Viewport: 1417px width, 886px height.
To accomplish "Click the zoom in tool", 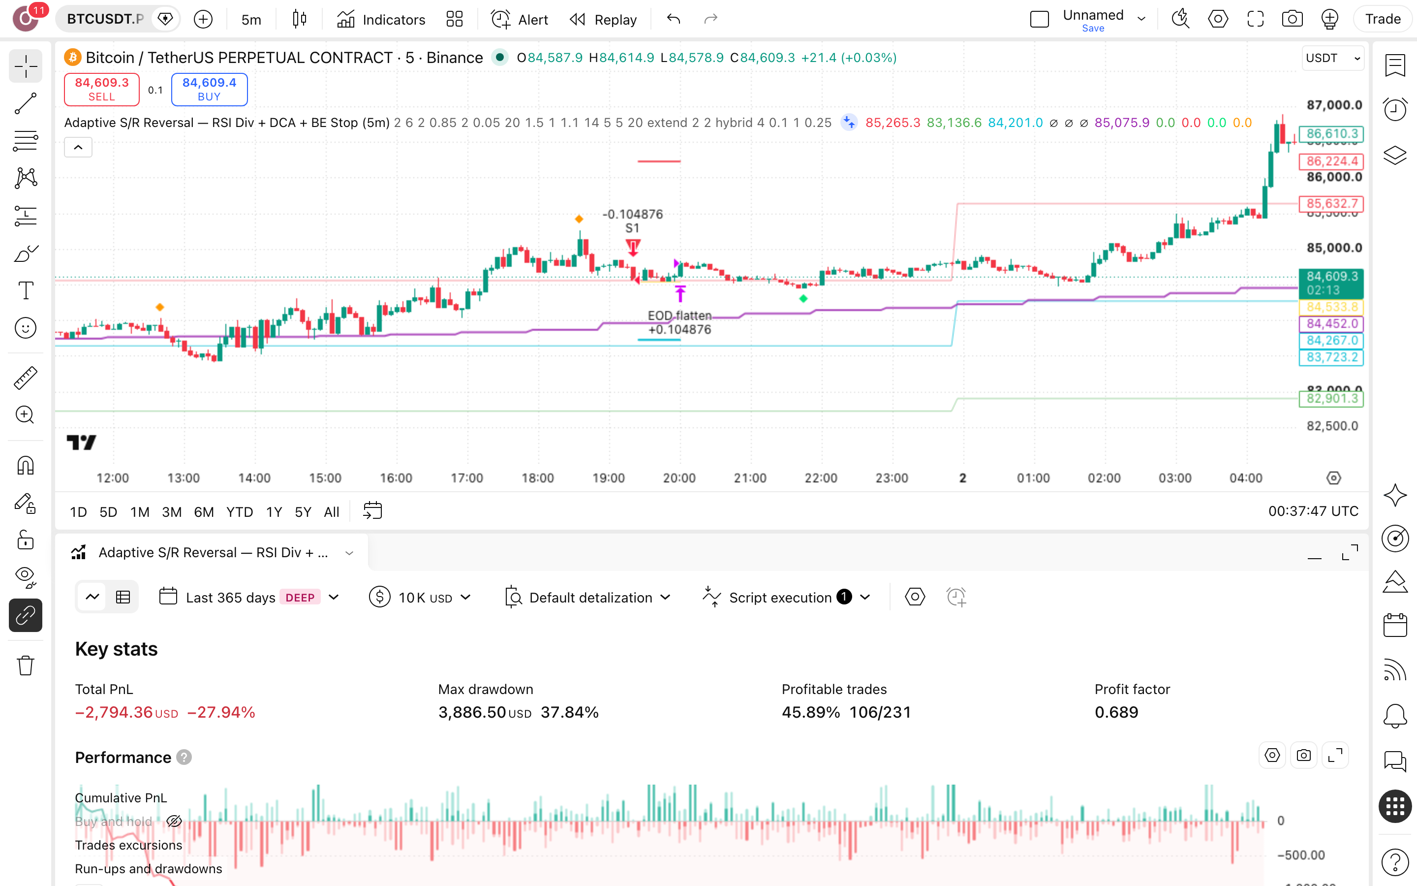I will click(x=25, y=415).
